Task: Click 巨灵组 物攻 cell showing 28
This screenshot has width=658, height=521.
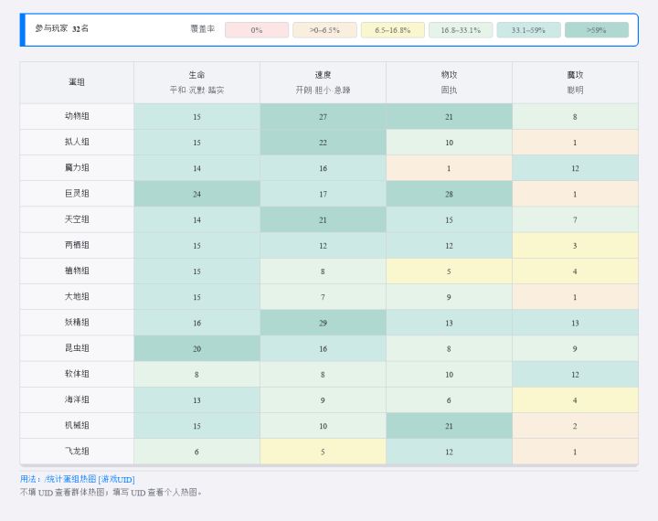Action: pos(449,194)
